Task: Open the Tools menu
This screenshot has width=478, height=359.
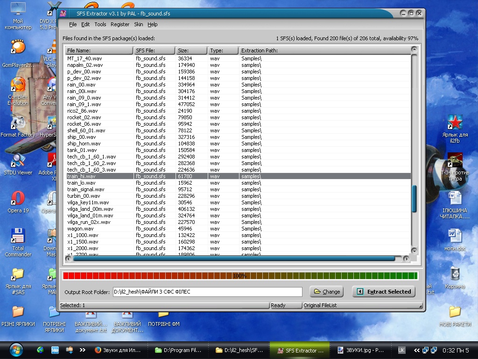Action: pyautogui.click(x=100, y=24)
